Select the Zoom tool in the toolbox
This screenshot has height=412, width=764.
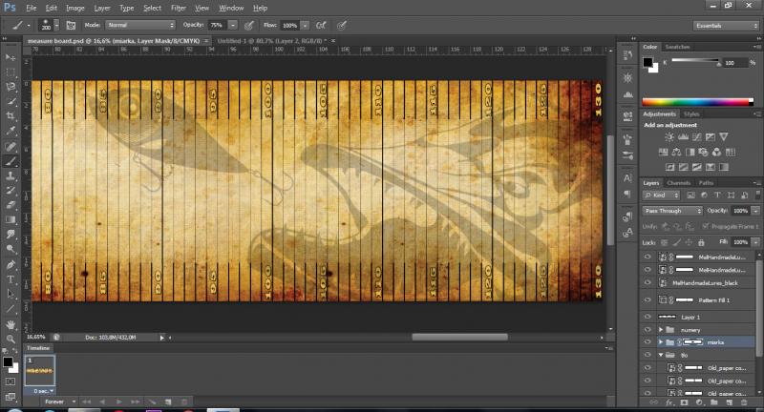tap(11, 339)
